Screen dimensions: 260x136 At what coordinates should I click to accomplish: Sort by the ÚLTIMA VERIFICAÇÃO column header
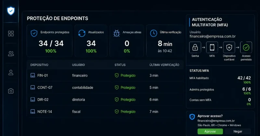pos(164,65)
